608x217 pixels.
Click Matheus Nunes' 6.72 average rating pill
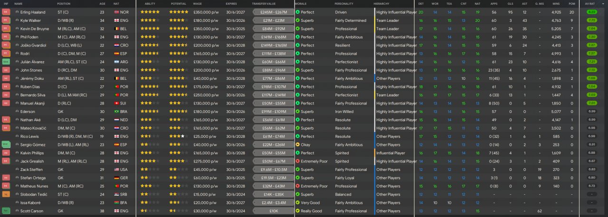tap(592, 186)
